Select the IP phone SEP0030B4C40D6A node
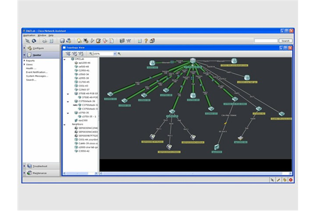This screenshot has width=316, height=211. (x=193, y=137)
